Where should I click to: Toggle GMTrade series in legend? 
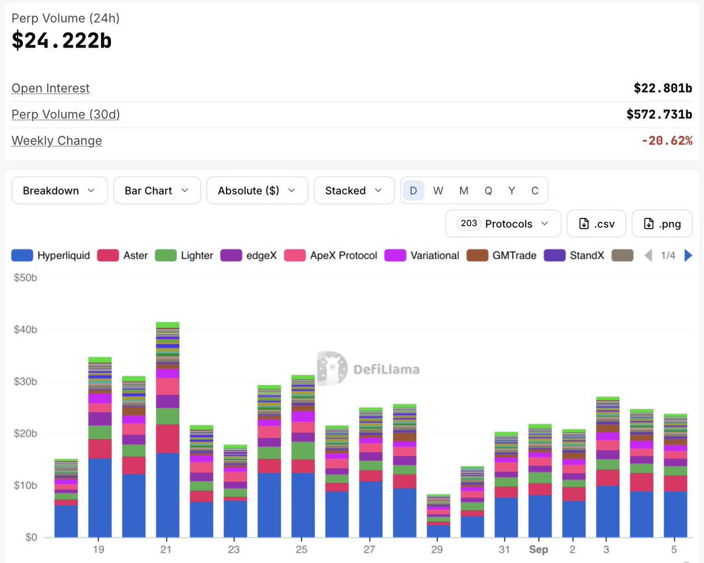coord(502,255)
